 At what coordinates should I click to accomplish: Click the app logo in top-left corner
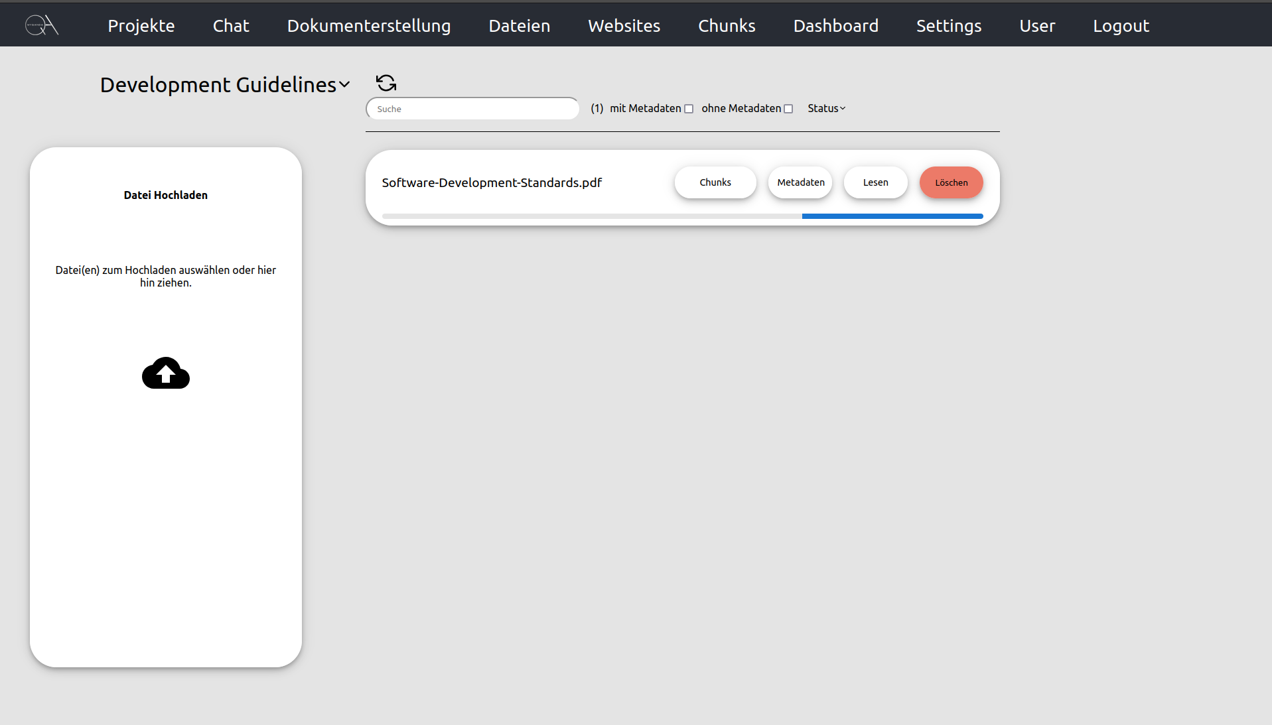[42, 25]
